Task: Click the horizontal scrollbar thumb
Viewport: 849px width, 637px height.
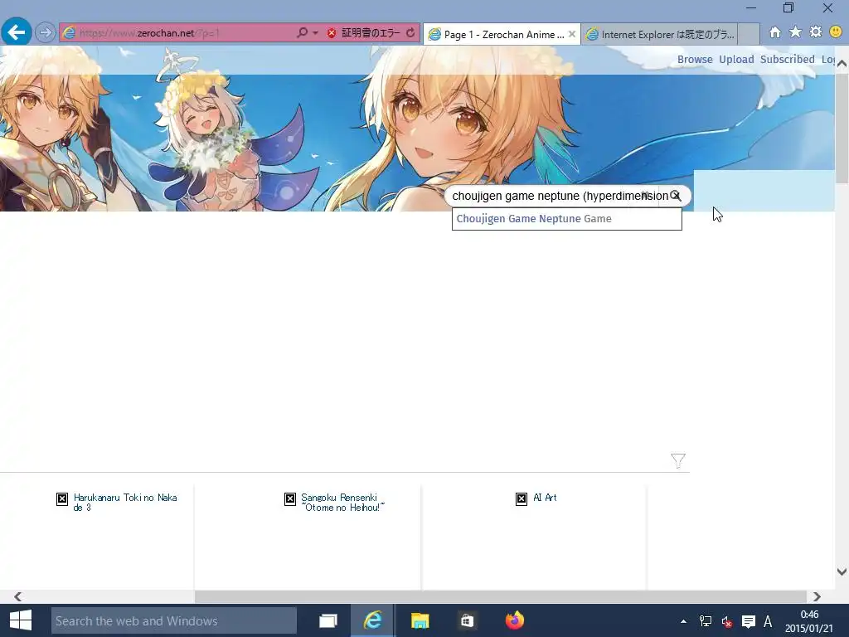Action: pyautogui.click(x=501, y=596)
